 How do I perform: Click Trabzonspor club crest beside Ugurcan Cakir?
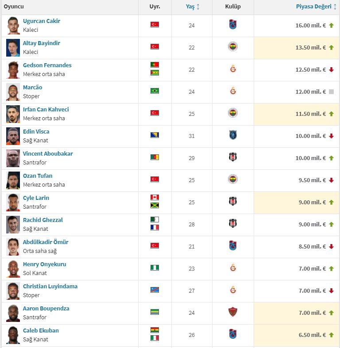tap(233, 25)
